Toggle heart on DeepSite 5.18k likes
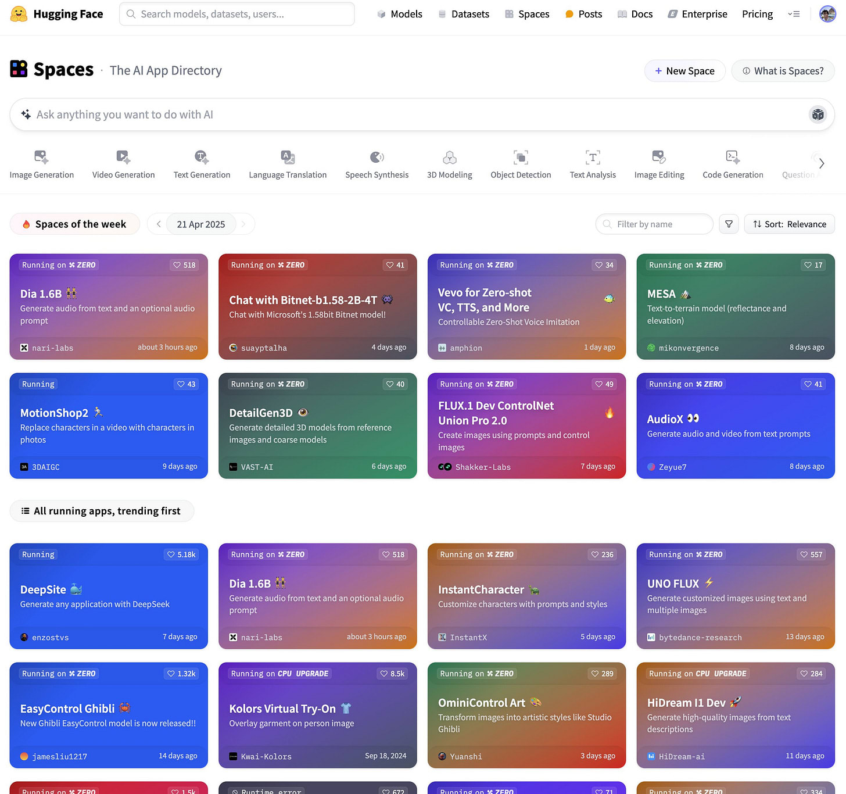846x794 pixels. point(181,555)
